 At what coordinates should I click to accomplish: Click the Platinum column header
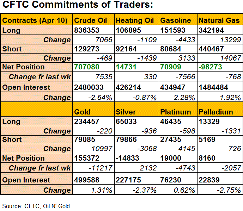(x=176, y=112)
